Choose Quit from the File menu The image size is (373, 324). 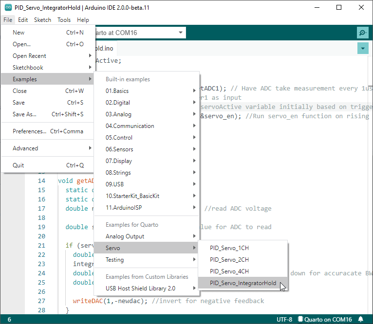[48, 165]
